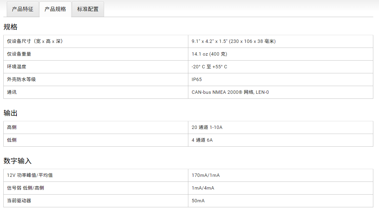Click the 数字输入 section heading
The width and height of the screenshot is (379, 211).
[x=17, y=161]
